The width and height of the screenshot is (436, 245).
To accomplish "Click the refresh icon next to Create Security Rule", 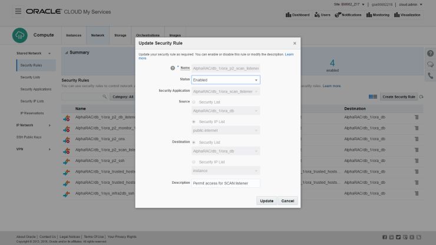I will 422,97.
